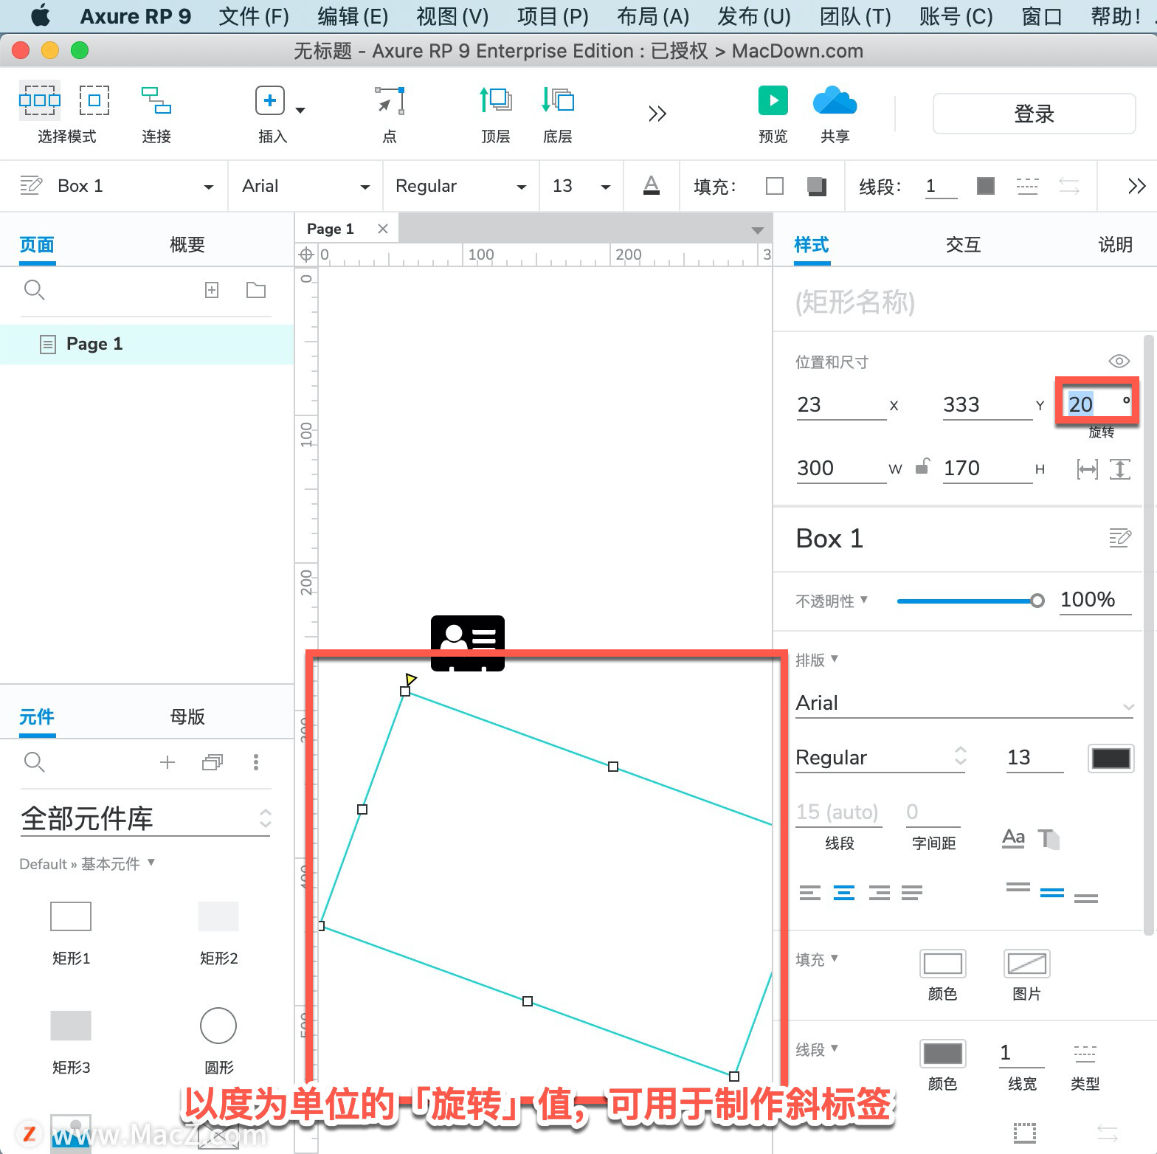Click the fit to text height icon

click(1120, 469)
